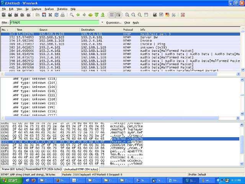Screen dimensions: 245x184
Task: Find a packet with magnifier icon
Action: click(72, 15)
